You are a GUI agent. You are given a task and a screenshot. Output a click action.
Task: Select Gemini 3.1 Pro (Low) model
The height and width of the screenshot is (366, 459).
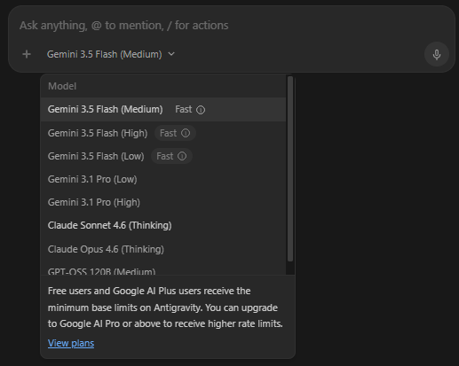click(163, 179)
